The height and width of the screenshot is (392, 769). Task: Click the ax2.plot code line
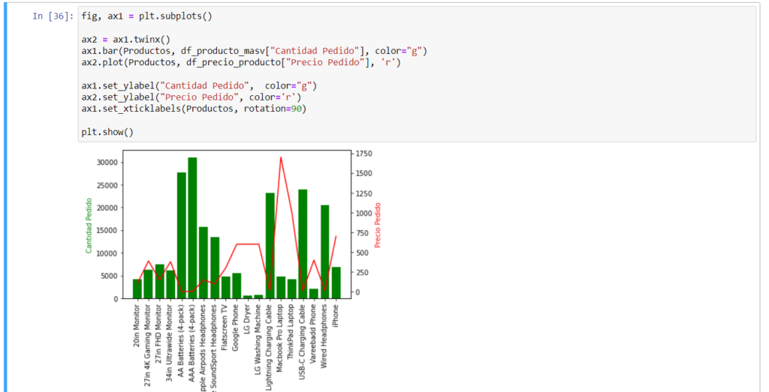tap(240, 62)
